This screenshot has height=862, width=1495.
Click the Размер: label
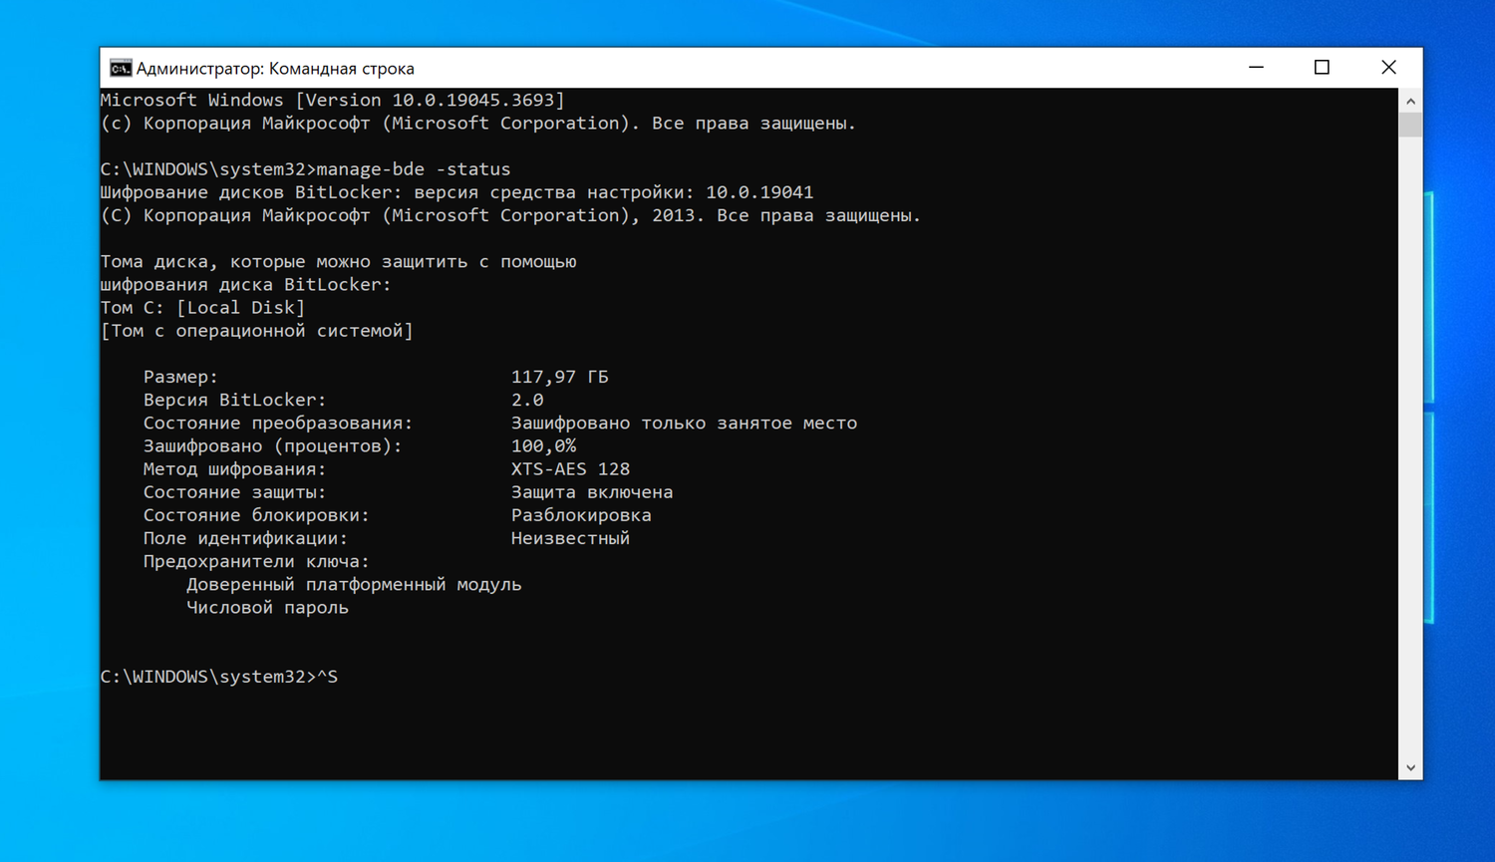click(180, 377)
